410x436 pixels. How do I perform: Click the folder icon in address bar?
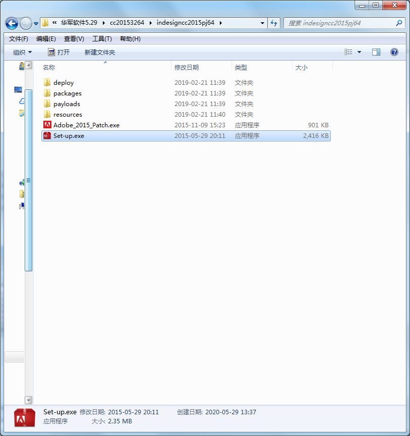[x=45, y=23]
